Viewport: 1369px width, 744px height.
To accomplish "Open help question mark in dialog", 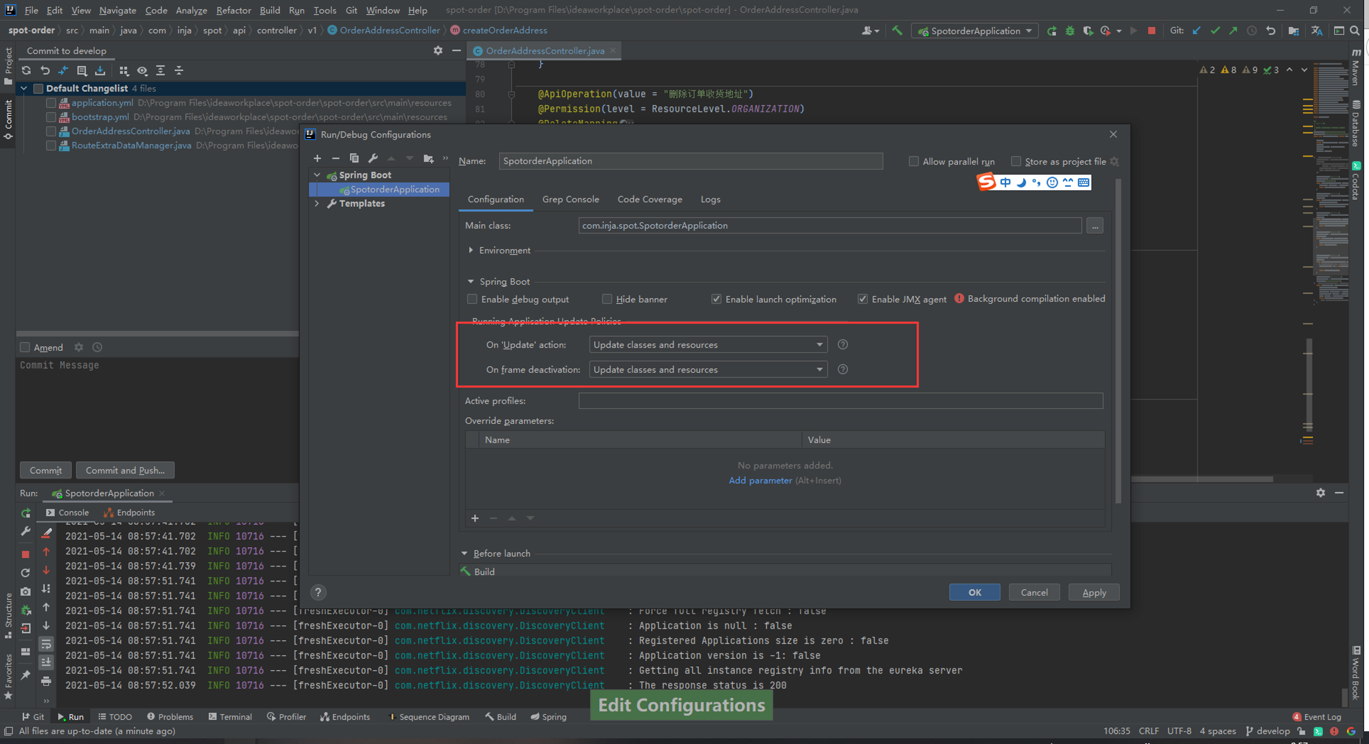I will click(318, 592).
